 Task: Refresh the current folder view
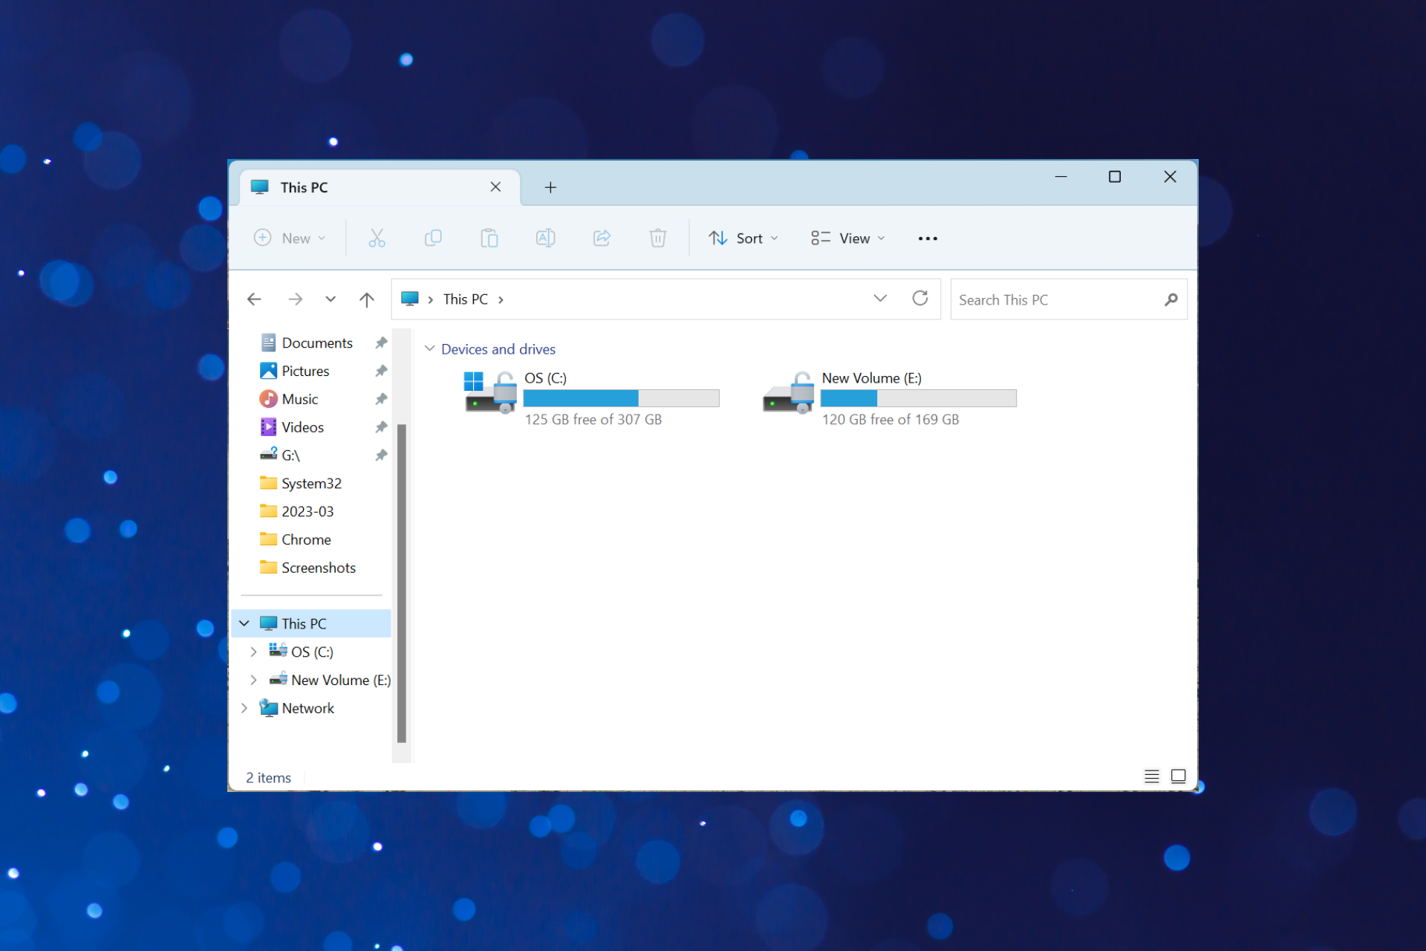[920, 298]
